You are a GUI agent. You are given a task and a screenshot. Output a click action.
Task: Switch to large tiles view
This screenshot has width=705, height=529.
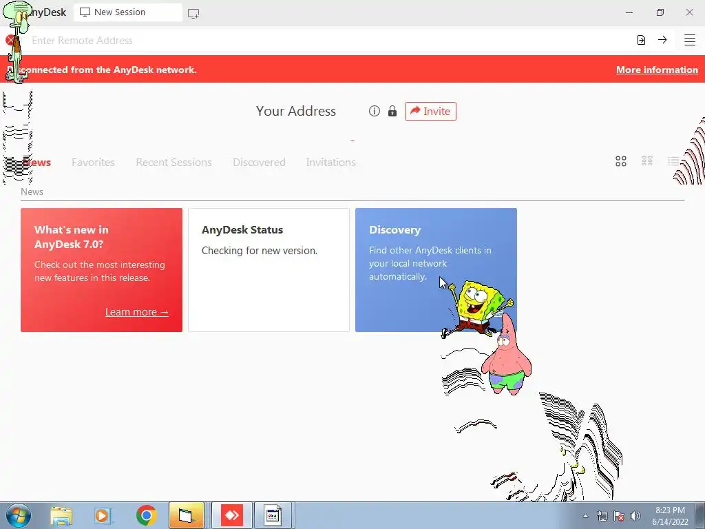pyautogui.click(x=621, y=161)
